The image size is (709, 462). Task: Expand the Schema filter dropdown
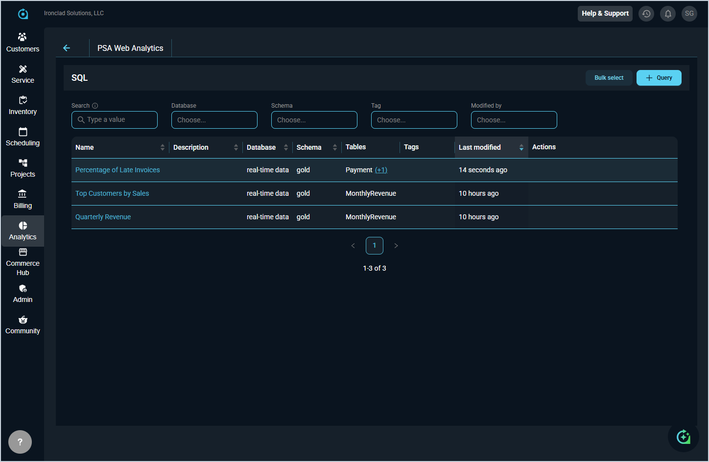[314, 120]
